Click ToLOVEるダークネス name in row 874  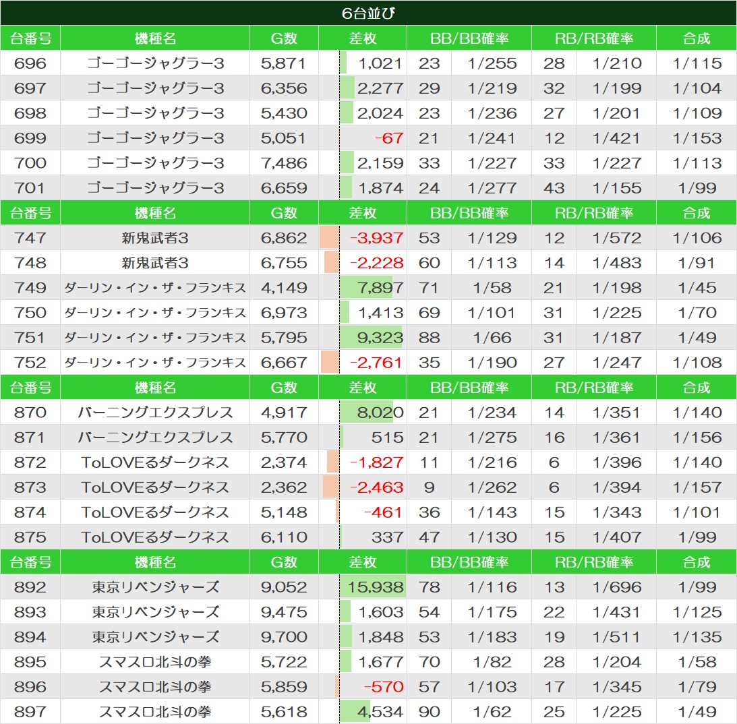[x=155, y=512]
